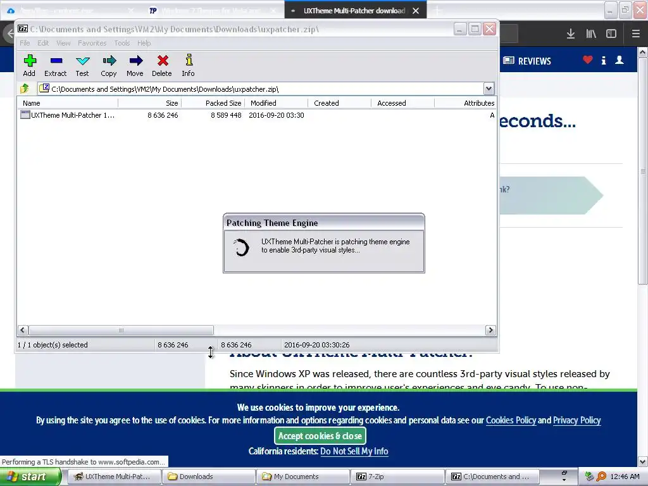Click the 7-Zip title bar icon
This screenshot has height=486, width=648.
coord(23,29)
